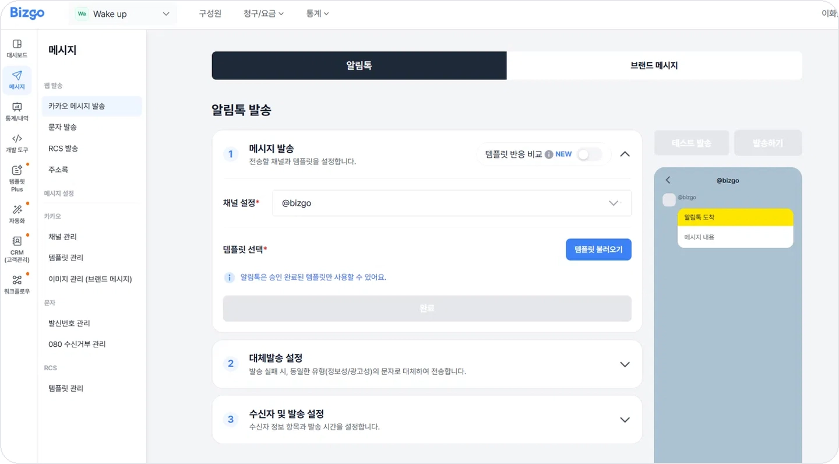Click the 웹 발송 section label

[53, 86]
